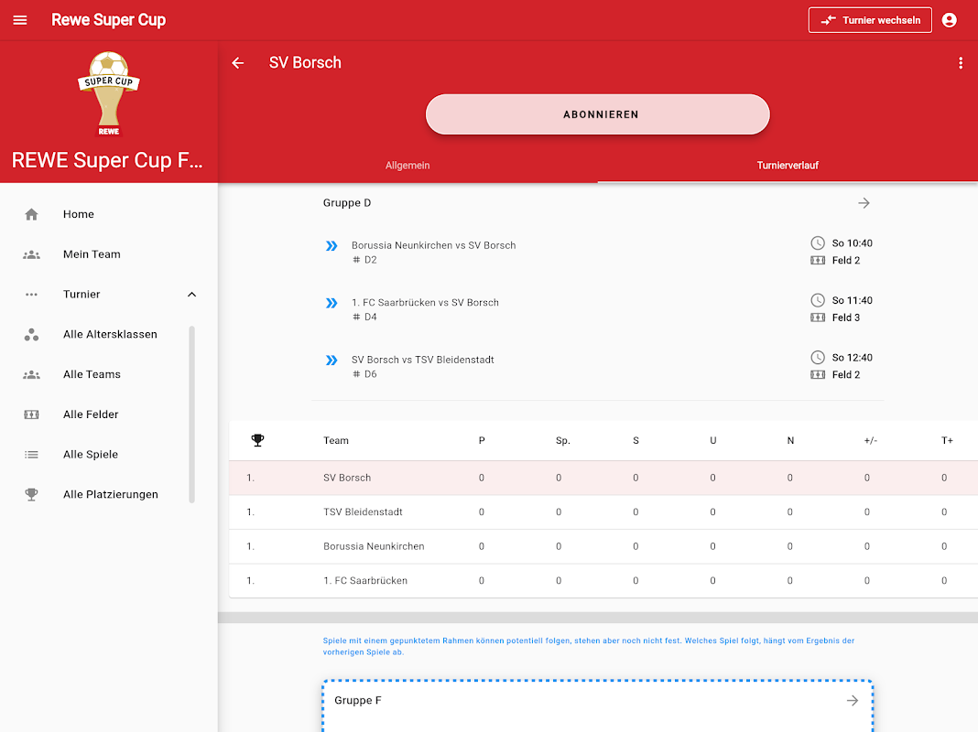Screen dimensions: 978x732
Task: Click the # D4 match number label
Action: pos(364,318)
